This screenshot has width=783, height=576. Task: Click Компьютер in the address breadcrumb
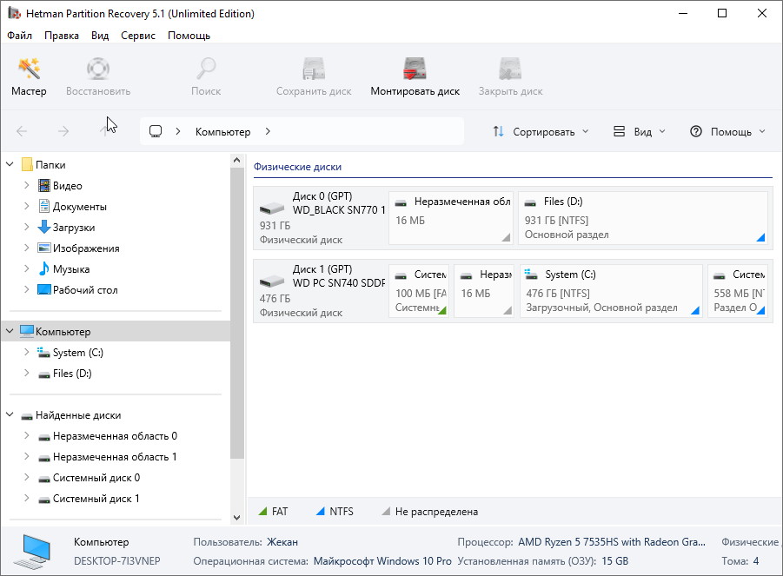point(222,132)
